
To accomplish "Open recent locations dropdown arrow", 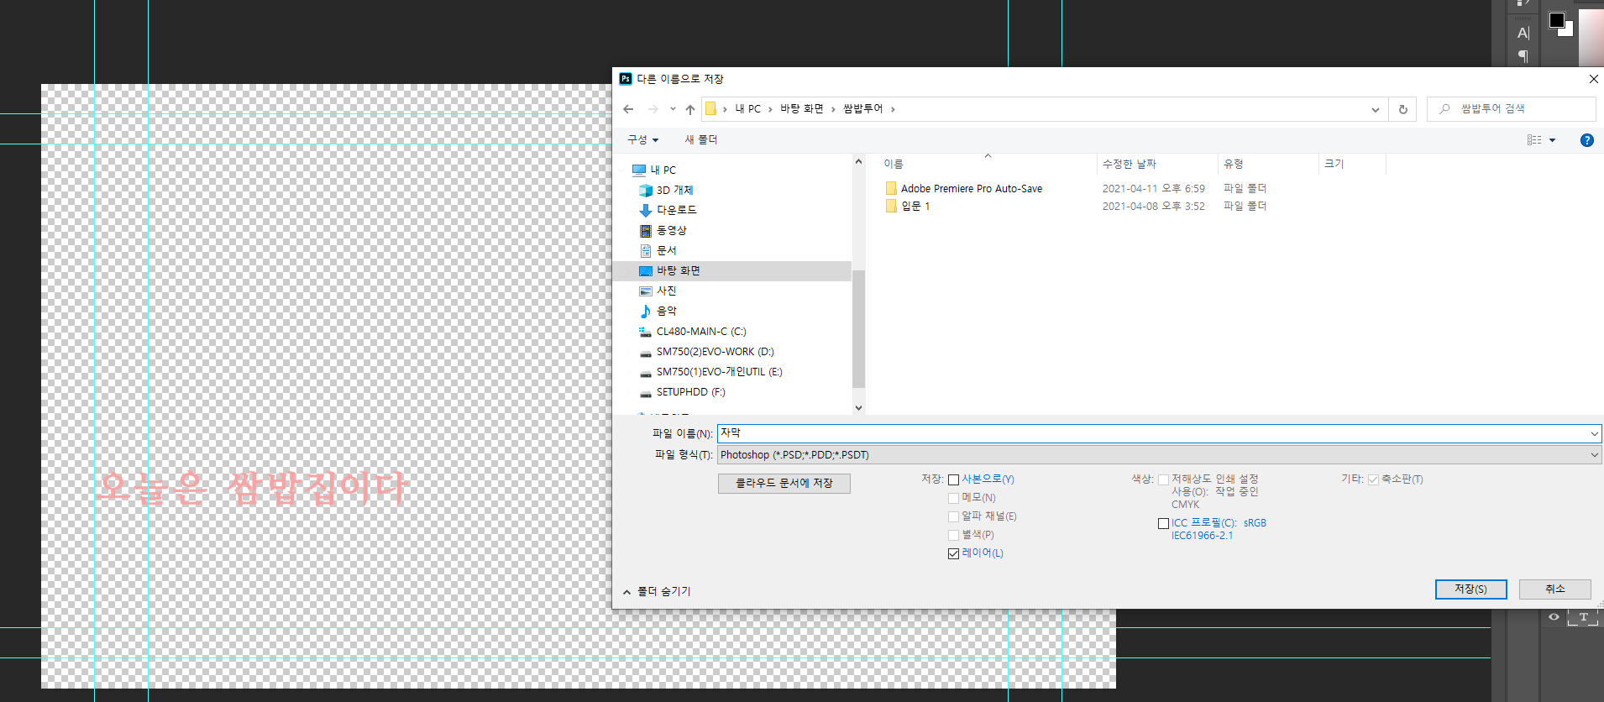I will [673, 109].
